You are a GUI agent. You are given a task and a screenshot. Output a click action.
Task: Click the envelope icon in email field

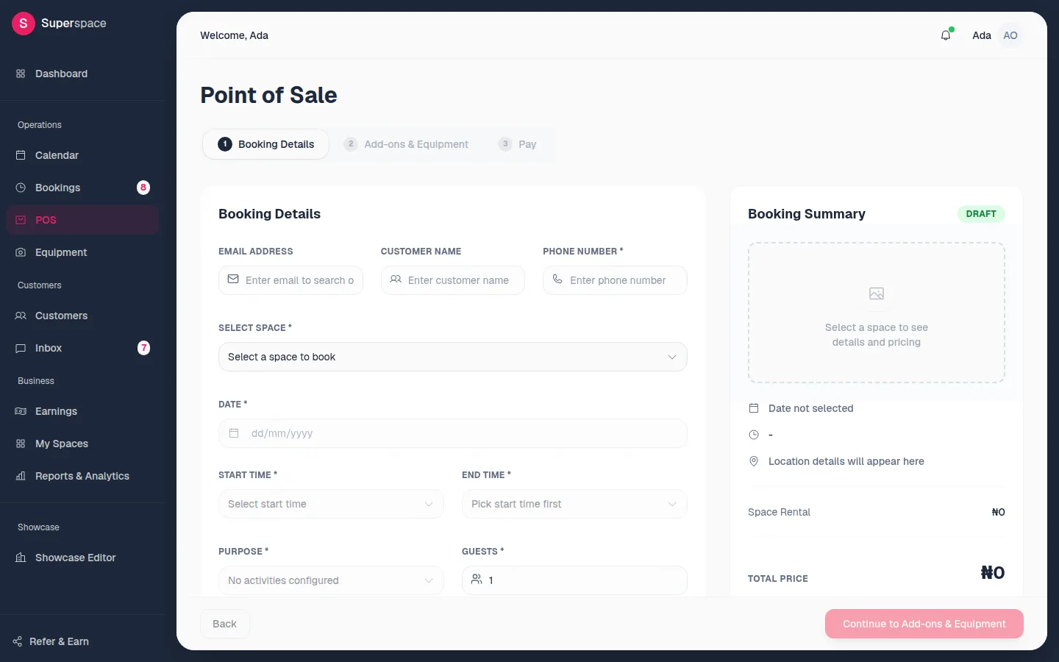pyautogui.click(x=233, y=280)
